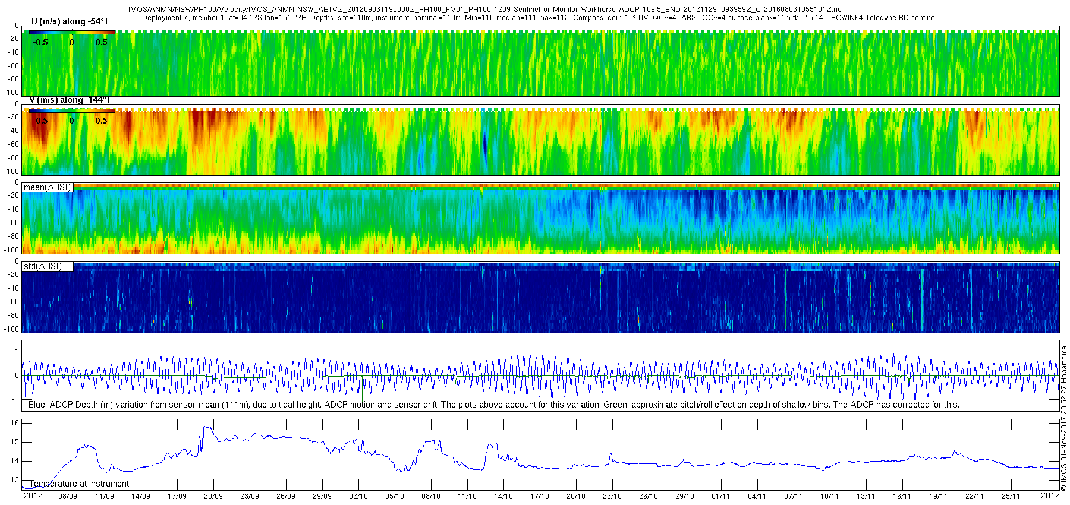Click the '04/11' date tick label
The image size is (1070, 505).
click(757, 497)
